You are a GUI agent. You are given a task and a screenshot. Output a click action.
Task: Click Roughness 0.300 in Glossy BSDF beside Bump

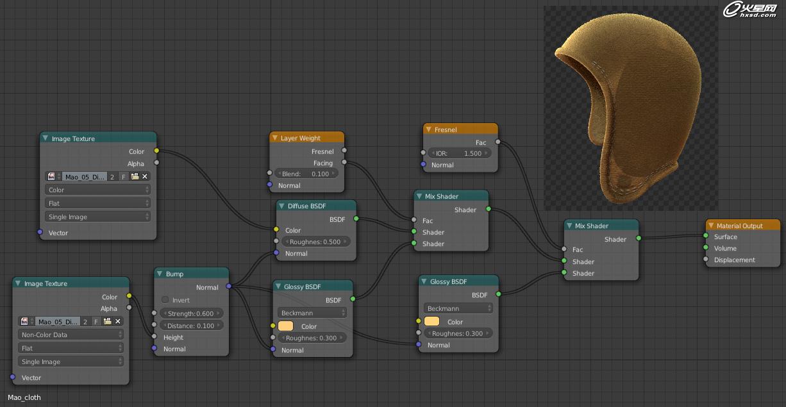pos(312,338)
